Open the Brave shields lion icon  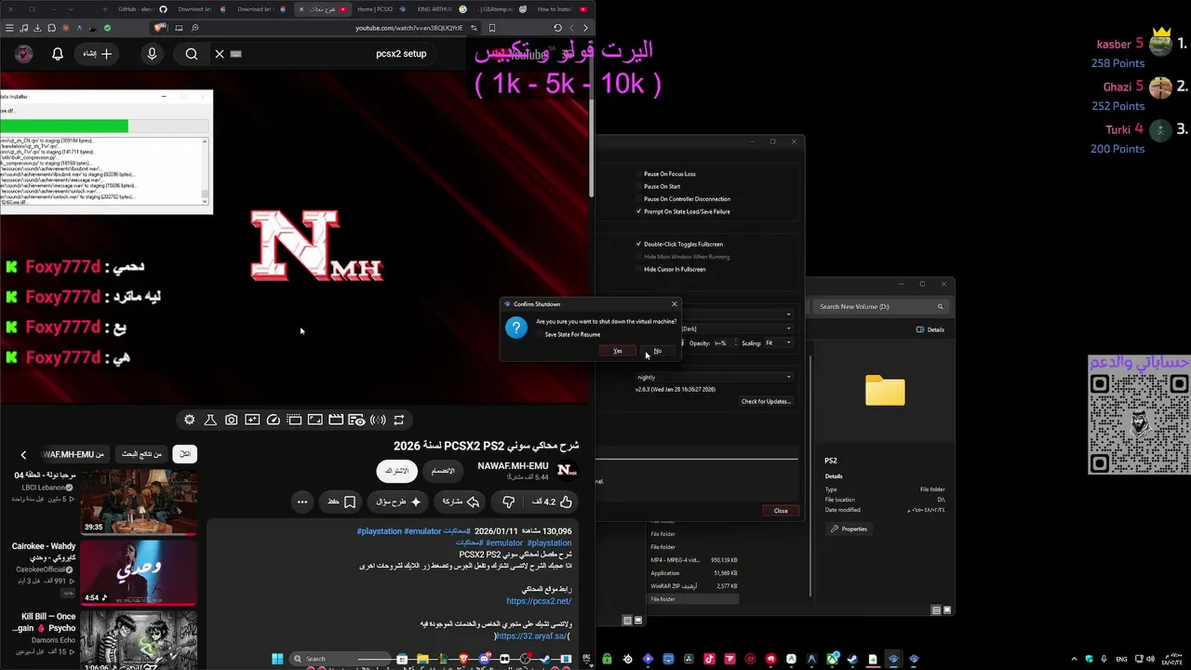coord(159,28)
